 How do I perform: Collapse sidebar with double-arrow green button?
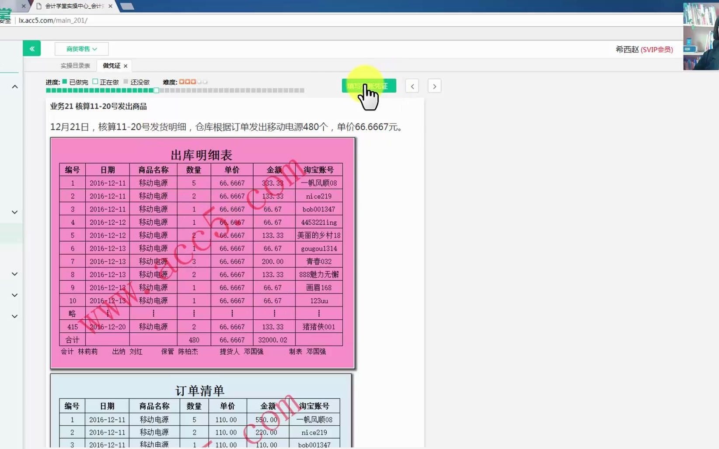coord(31,48)
